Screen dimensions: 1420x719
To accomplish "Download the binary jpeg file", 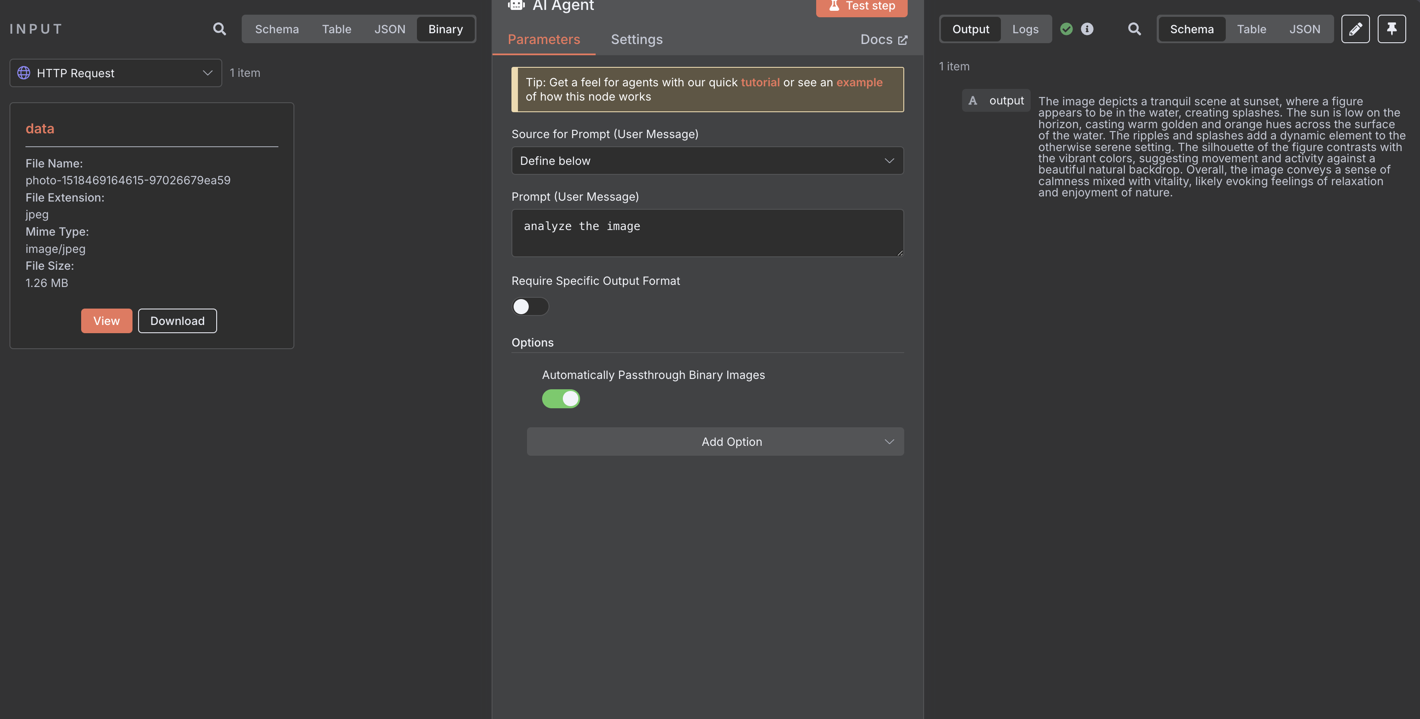I will tap(177, 321).
